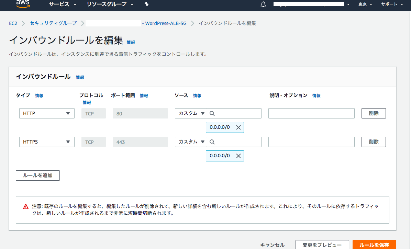Click the TCP protocol field of HTTPS rule

(x=93, y=142)
